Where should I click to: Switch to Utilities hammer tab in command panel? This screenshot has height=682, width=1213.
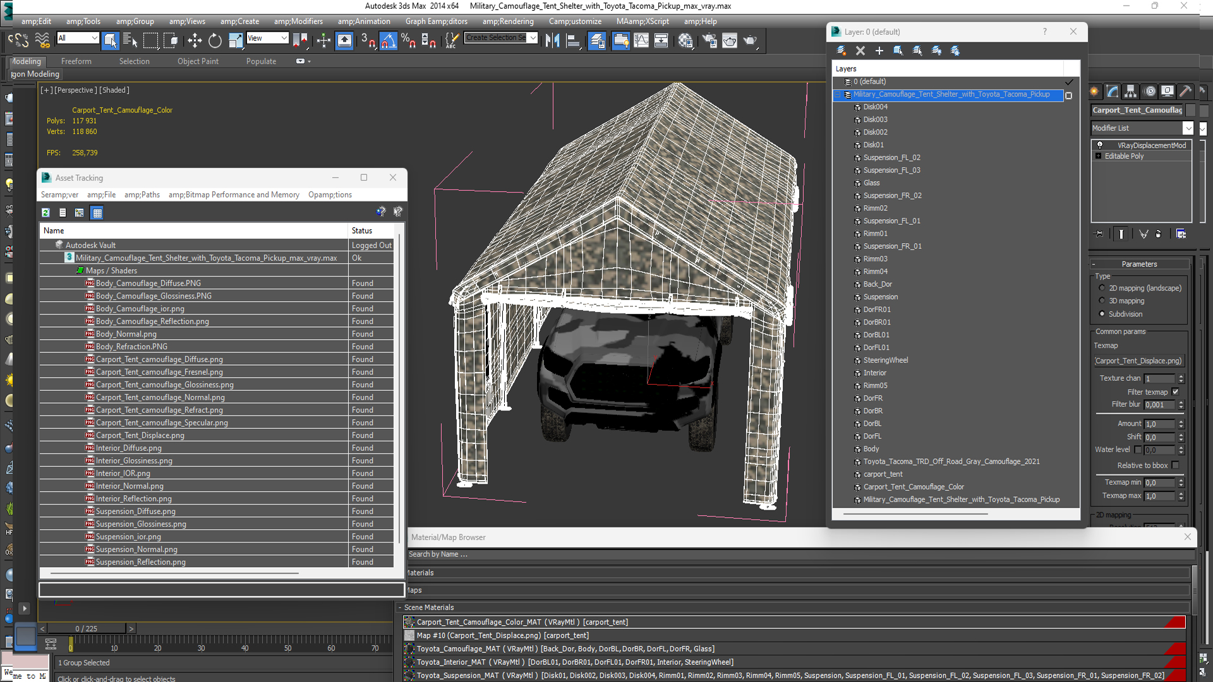[1186, 92]
